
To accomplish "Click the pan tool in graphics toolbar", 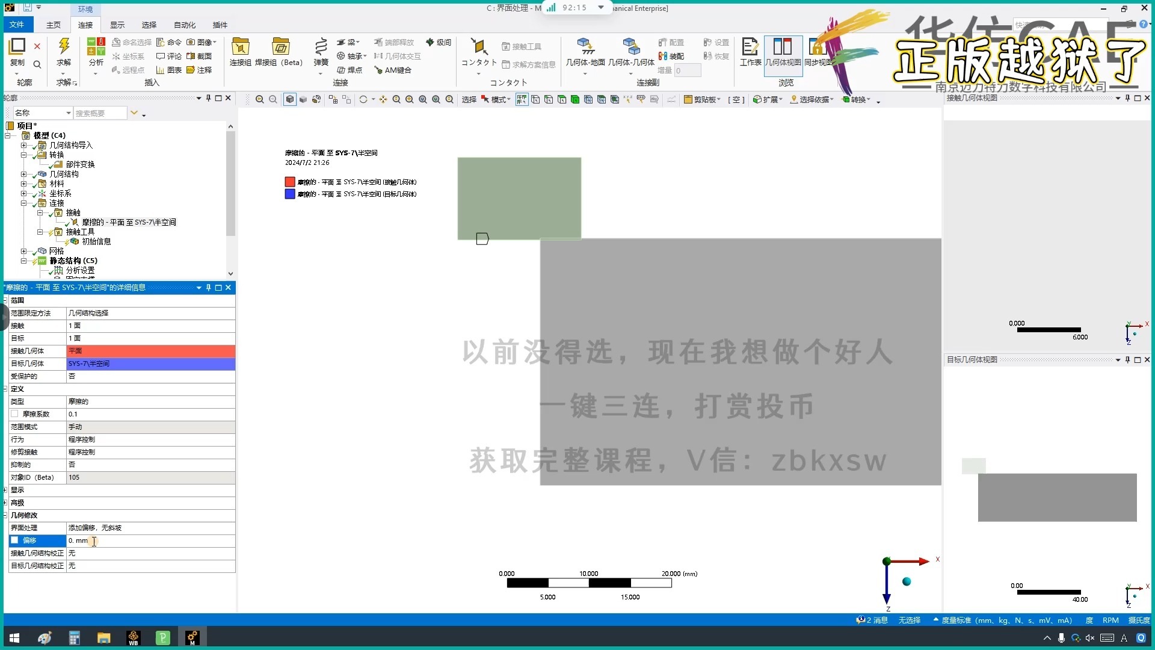I will point(383,100).
